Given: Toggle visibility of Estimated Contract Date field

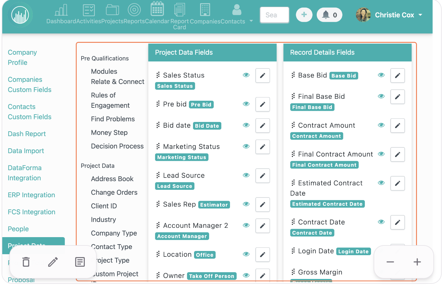Looking at the screenshot, I should [x=381, y=183].
